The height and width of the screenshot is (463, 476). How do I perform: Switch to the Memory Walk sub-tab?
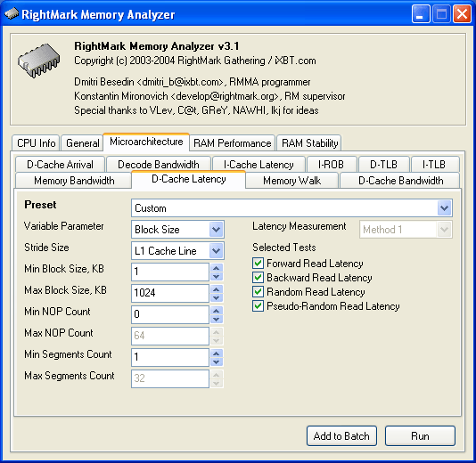coord(291,181)
